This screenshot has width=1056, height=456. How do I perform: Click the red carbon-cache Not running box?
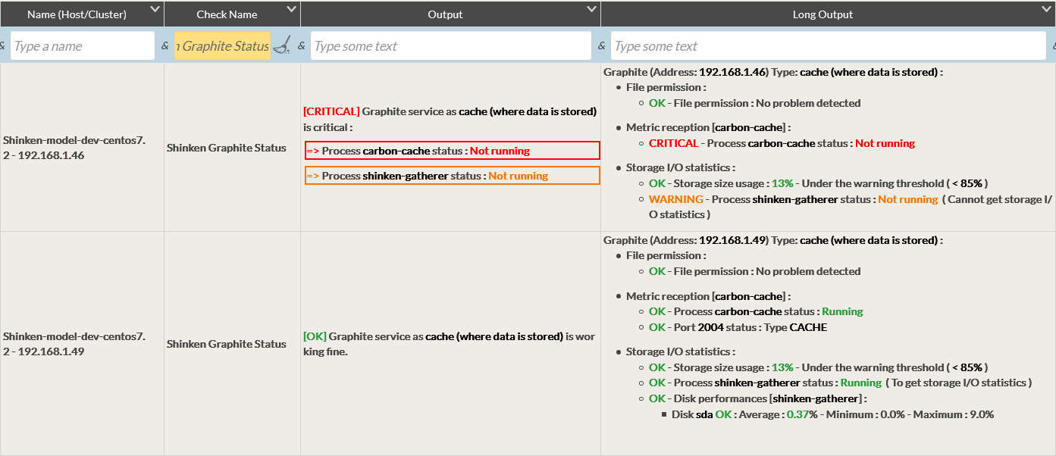click(452, 151)
